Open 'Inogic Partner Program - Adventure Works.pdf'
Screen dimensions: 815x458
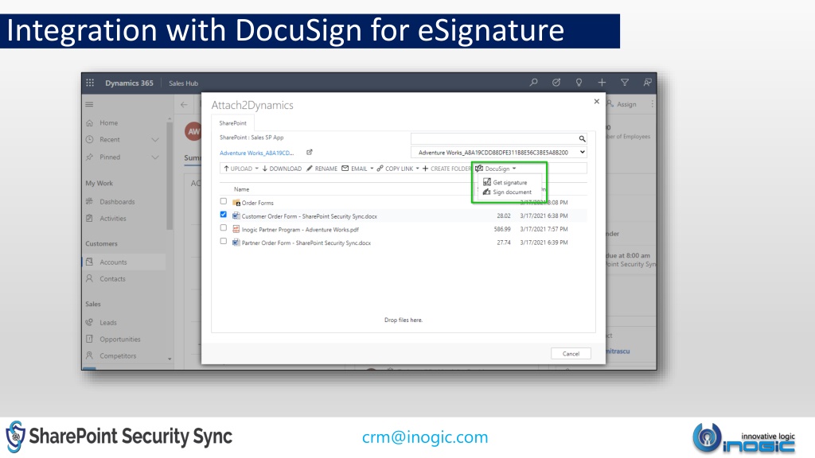[x=300, y=230]
